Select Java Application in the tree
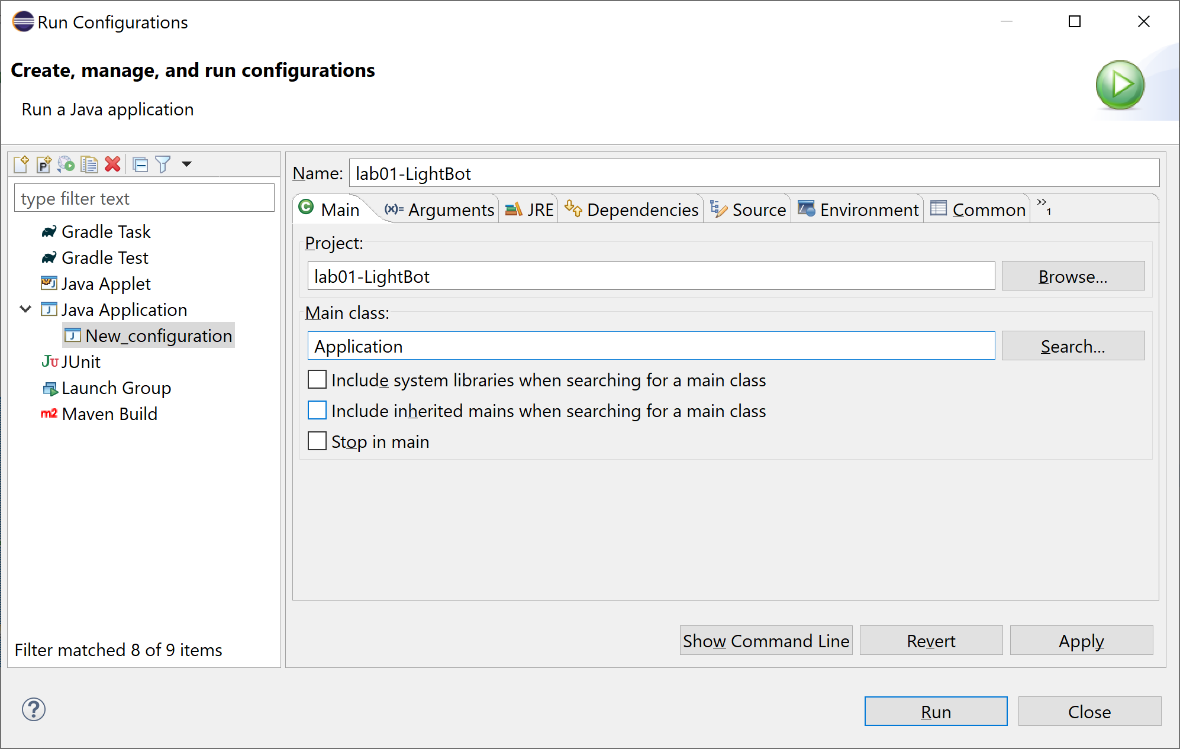 pos(124,310)
